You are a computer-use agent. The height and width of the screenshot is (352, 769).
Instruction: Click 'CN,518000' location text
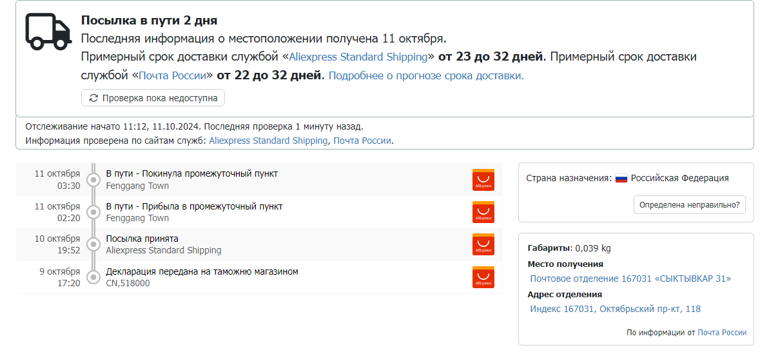128,284
